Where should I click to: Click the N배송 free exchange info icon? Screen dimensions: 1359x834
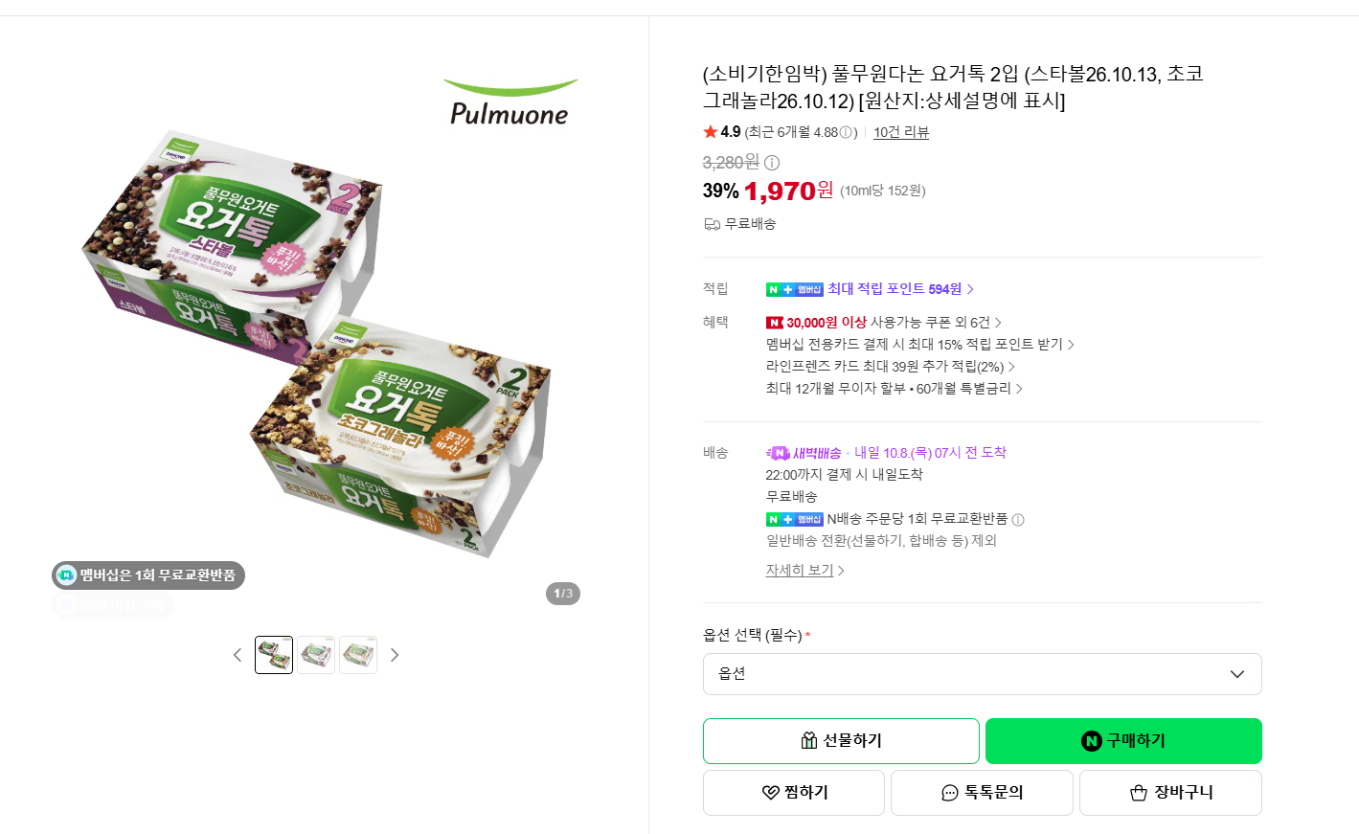[x=1018, y=520]
